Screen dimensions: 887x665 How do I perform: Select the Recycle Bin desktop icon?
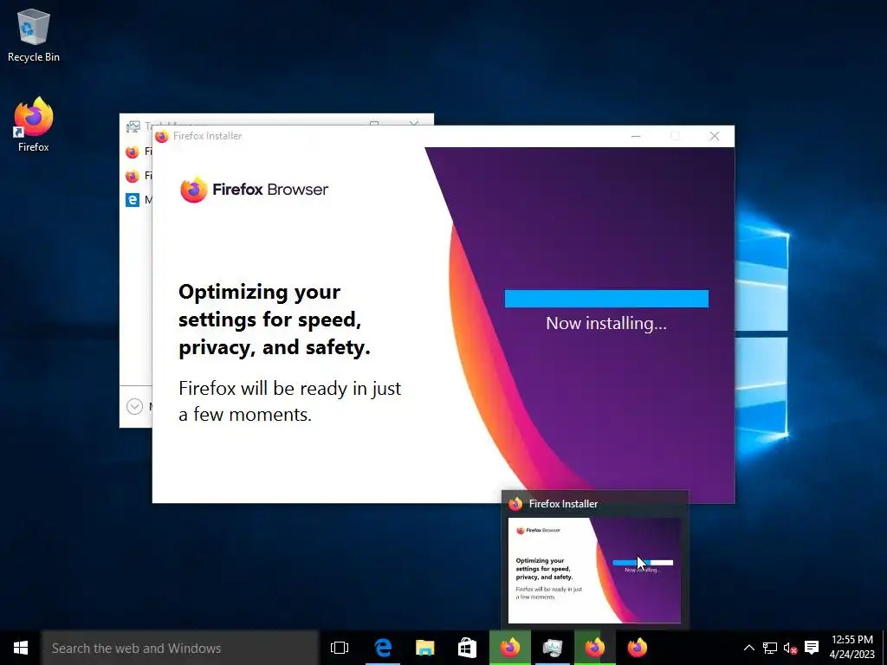point(34,35)
